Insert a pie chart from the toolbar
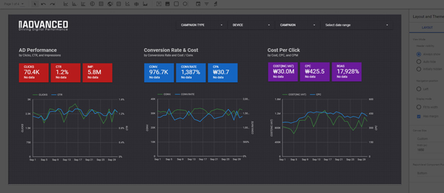Image resolution: width=444 pixels, height=193 pixels. tap(92, 4)
